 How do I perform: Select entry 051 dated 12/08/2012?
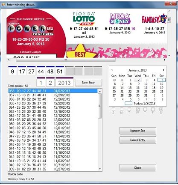point(53,120)
